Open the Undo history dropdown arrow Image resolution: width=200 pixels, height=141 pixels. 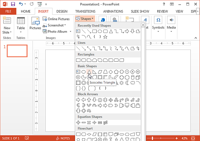tap(25, 4)
